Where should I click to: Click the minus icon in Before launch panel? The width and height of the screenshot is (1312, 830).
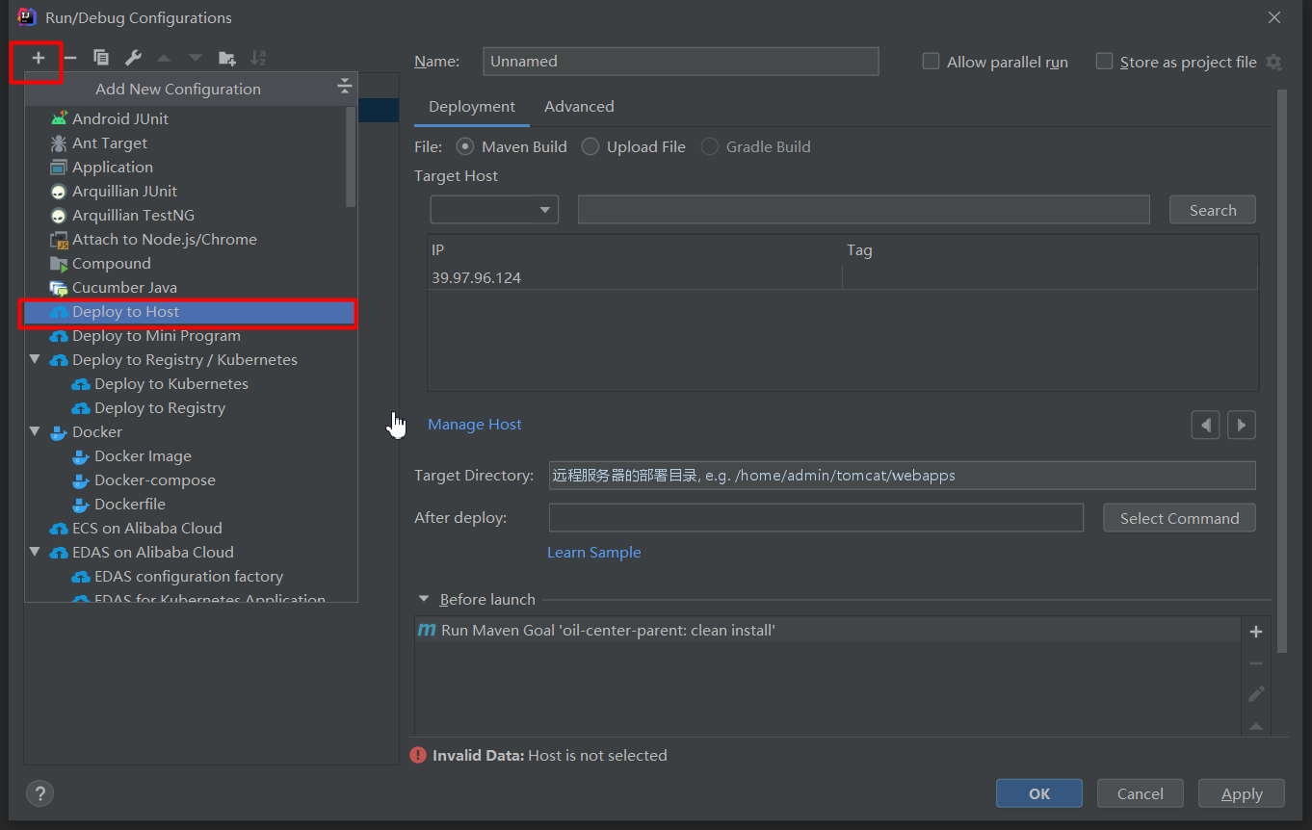1256,663
